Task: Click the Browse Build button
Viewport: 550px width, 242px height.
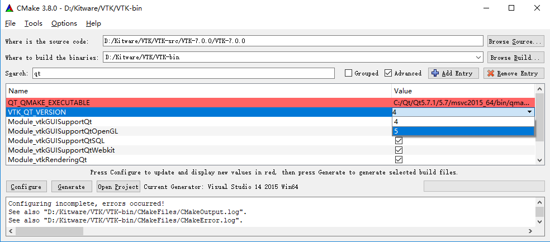Action: (515, 58)
